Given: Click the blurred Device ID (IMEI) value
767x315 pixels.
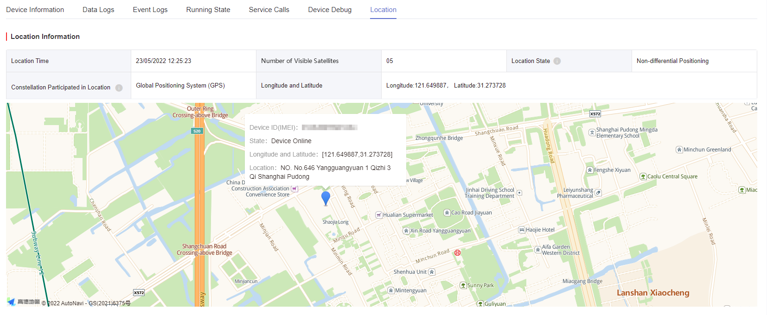Looking at the screenshot, I should [329, 127].
